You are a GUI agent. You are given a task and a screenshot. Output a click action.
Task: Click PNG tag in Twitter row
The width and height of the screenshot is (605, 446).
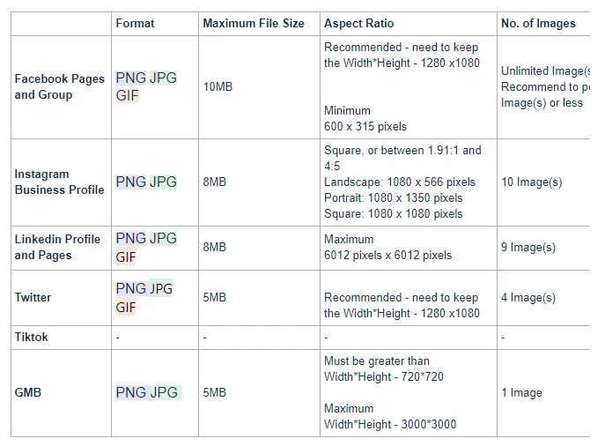[130, 288]
